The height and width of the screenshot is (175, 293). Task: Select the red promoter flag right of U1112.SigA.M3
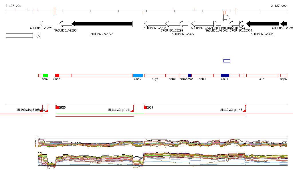pos(244,109)
